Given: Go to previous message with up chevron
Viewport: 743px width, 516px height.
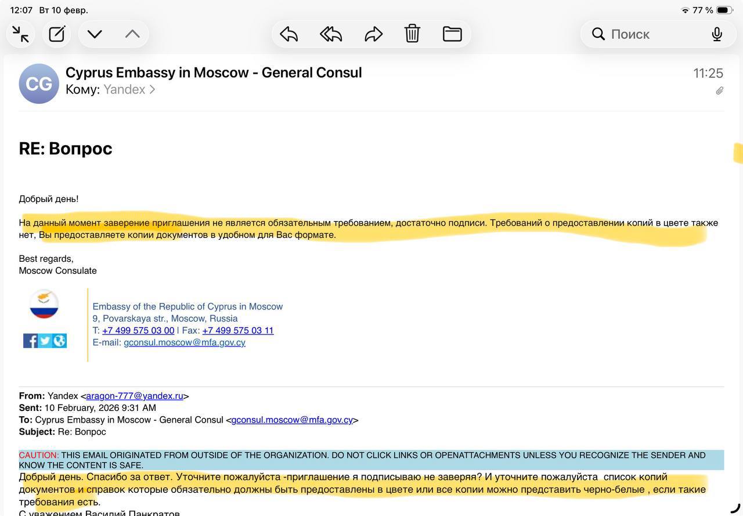Looking at the screenshot, I should click(x=132, y=34).
